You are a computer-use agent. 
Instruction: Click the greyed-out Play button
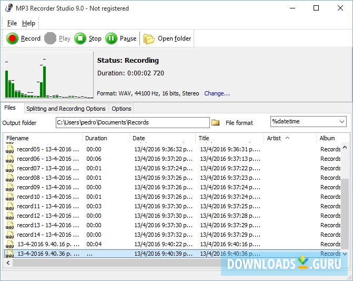pos(57,38)
